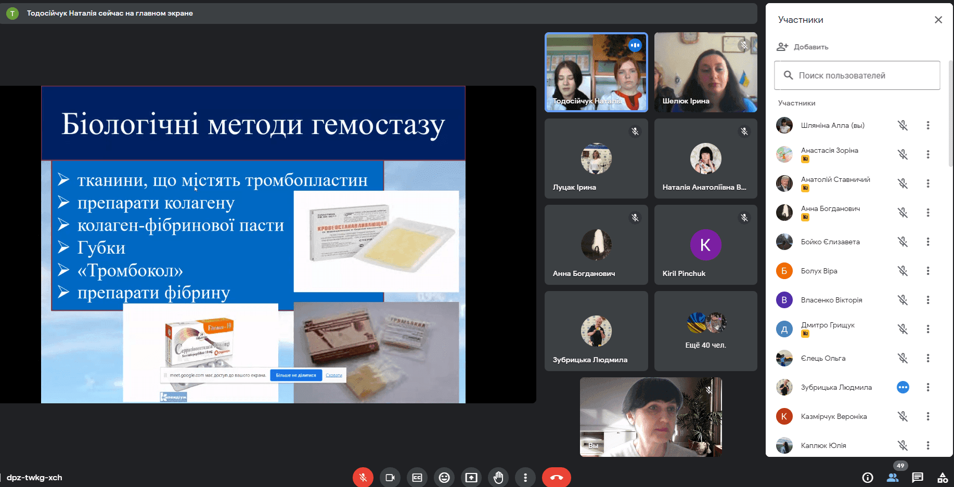Click speaking indicator on Тодосійчук tile
The width and height of the screenshot is (954, 487).
click(635, 45)
